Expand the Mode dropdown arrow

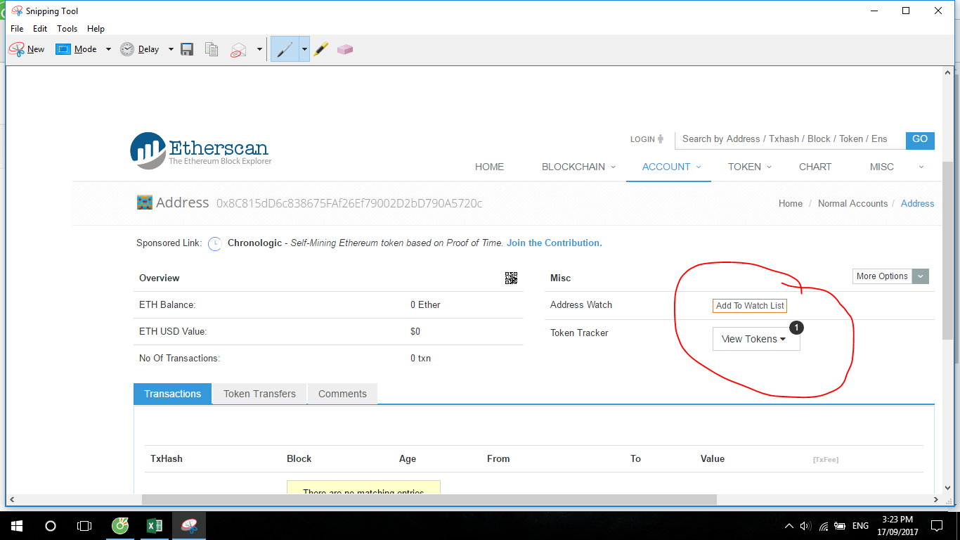click(108, 49)
